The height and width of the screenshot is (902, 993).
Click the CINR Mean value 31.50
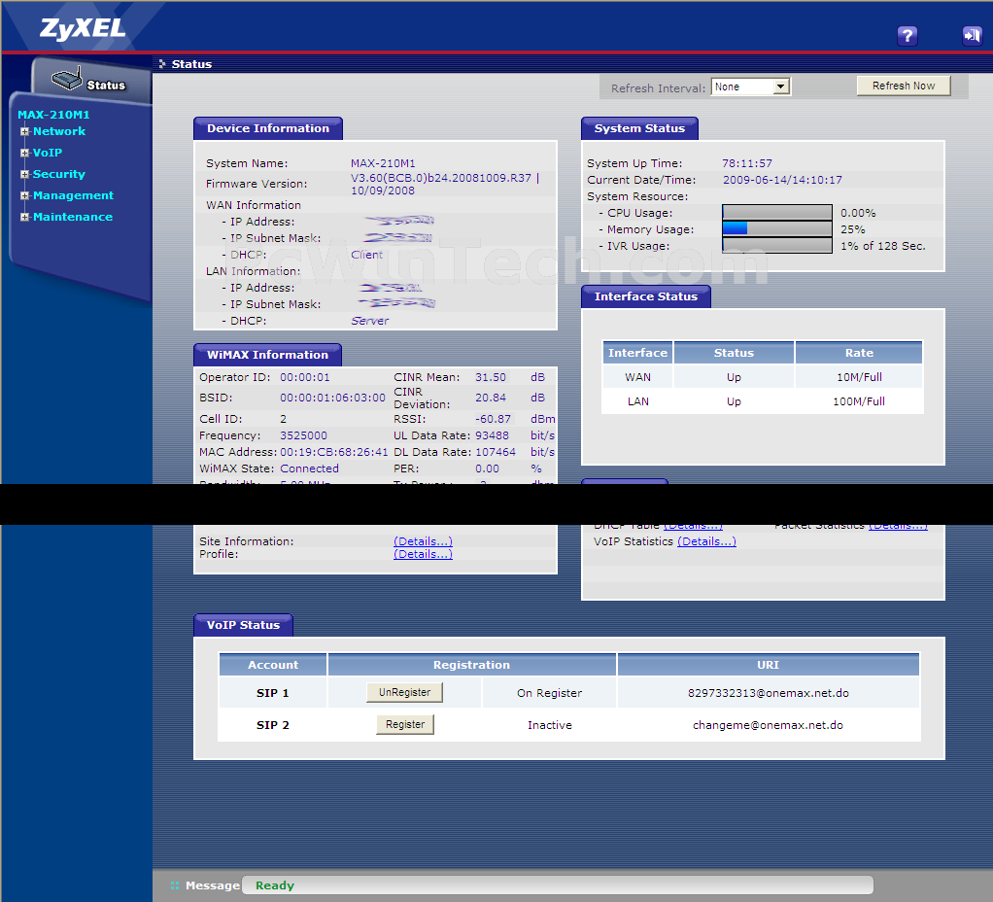(491, 377)
